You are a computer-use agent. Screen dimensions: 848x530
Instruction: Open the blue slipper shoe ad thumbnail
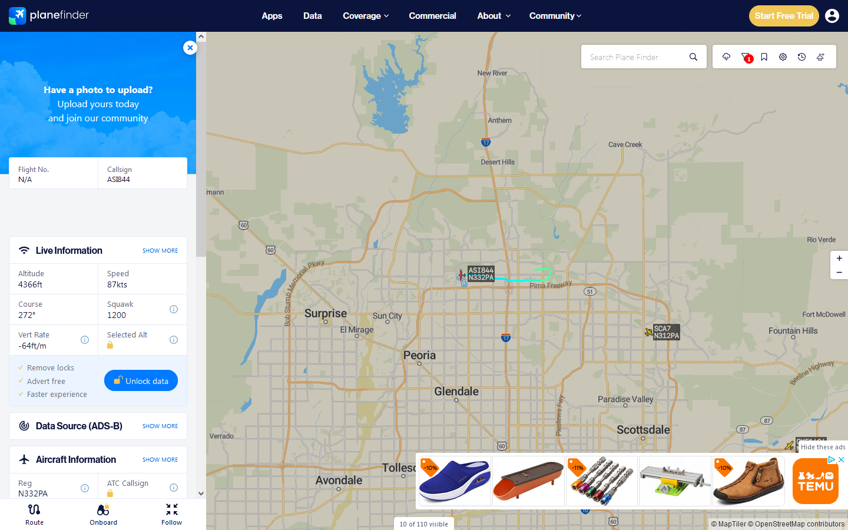point(455,481)
